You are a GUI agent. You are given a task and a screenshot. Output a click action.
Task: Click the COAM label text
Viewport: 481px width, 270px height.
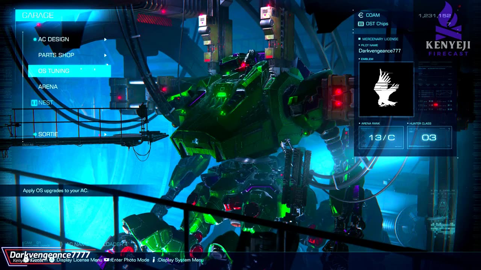[x=373, y=15]
